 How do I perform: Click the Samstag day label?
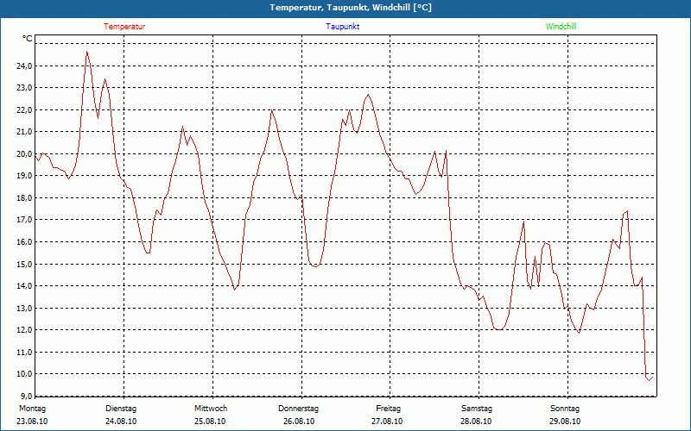(477, 409)
